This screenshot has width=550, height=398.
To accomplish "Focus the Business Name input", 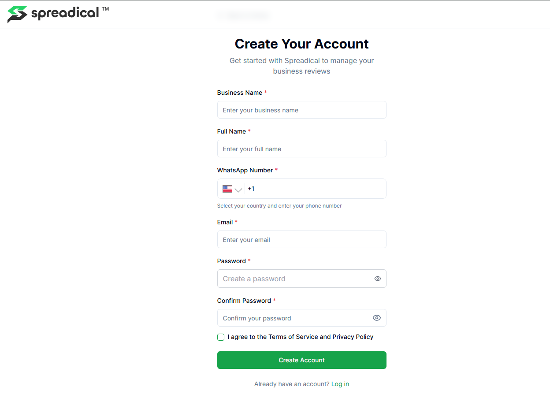I will [x=301, y=110].
